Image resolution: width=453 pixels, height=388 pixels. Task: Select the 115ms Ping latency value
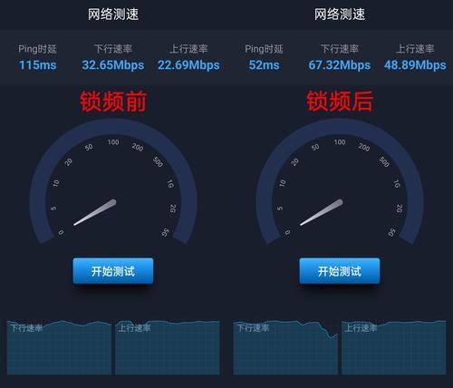click(x=38, y=65)
